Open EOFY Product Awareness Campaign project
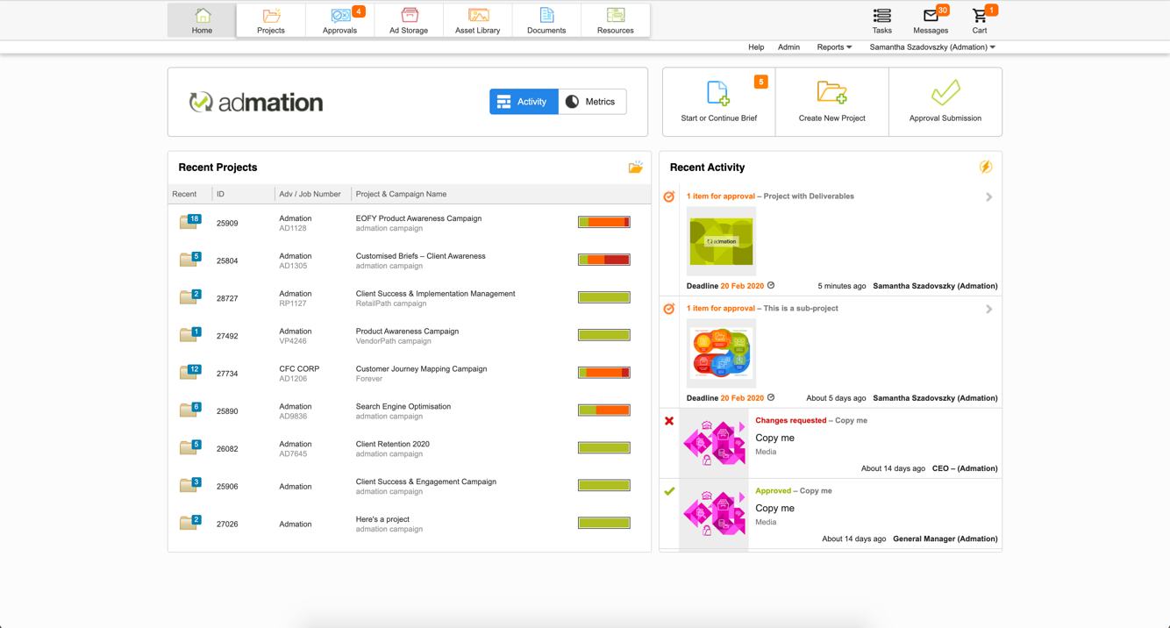This screenshot has width=1170, height=628. 418,218
